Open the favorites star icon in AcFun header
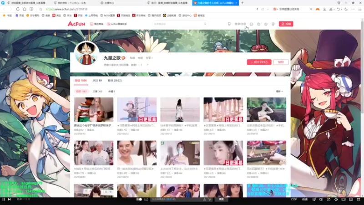Viewport: 364px width, 205px height. tap(266, 24)
